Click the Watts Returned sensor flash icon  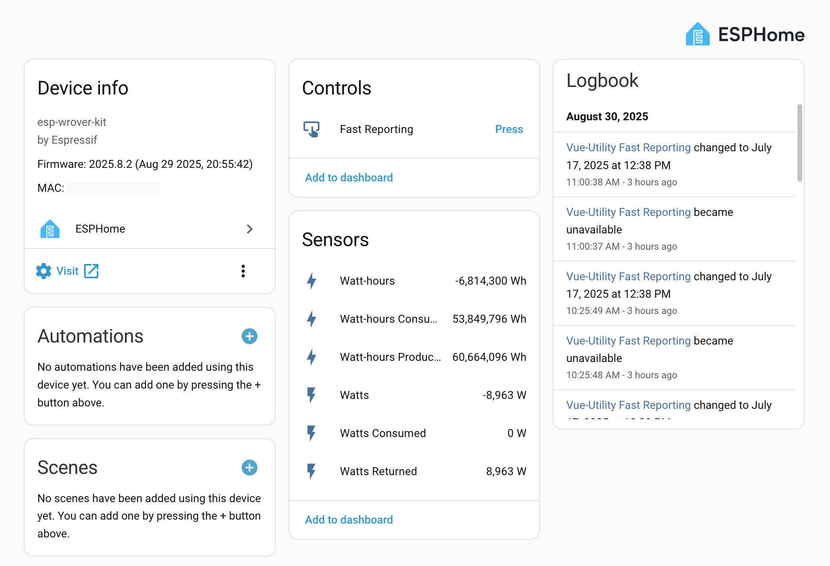click(311, 472)
